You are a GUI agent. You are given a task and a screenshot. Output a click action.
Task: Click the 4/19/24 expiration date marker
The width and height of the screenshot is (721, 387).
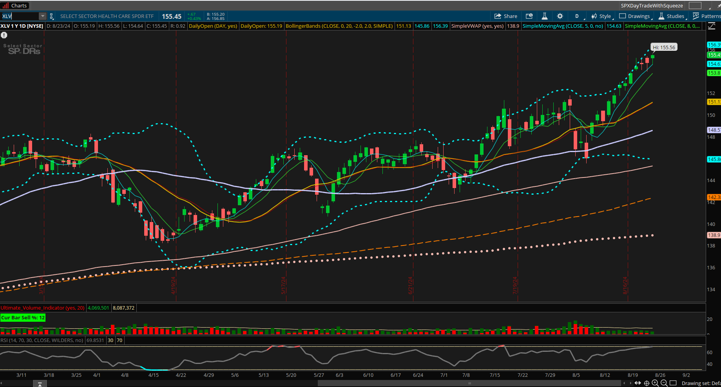click(173, 286)
